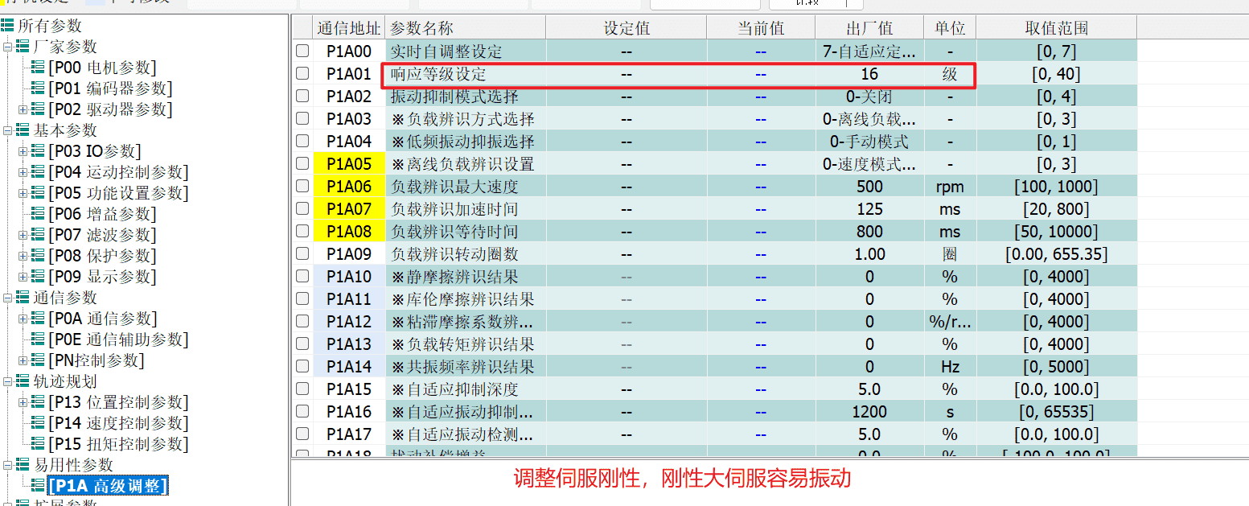Click the list icon beside P1A 高级调整
The width and height of the screenshot is (1249, 506).
click(38, 486)
